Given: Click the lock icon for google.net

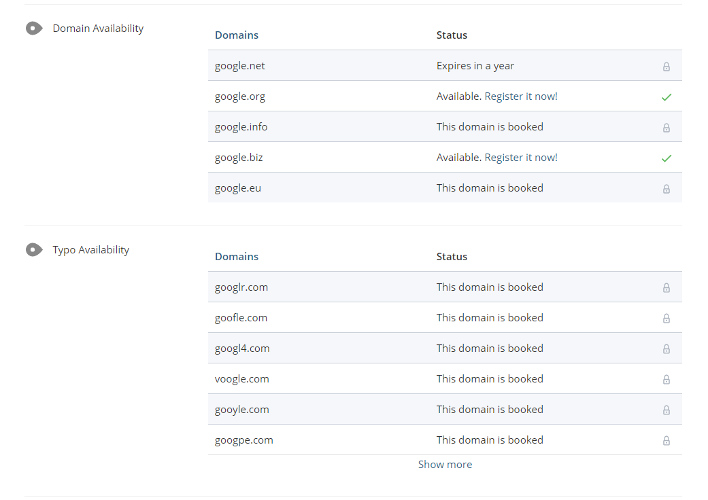Looking at the screenshot, I should 667,67.
